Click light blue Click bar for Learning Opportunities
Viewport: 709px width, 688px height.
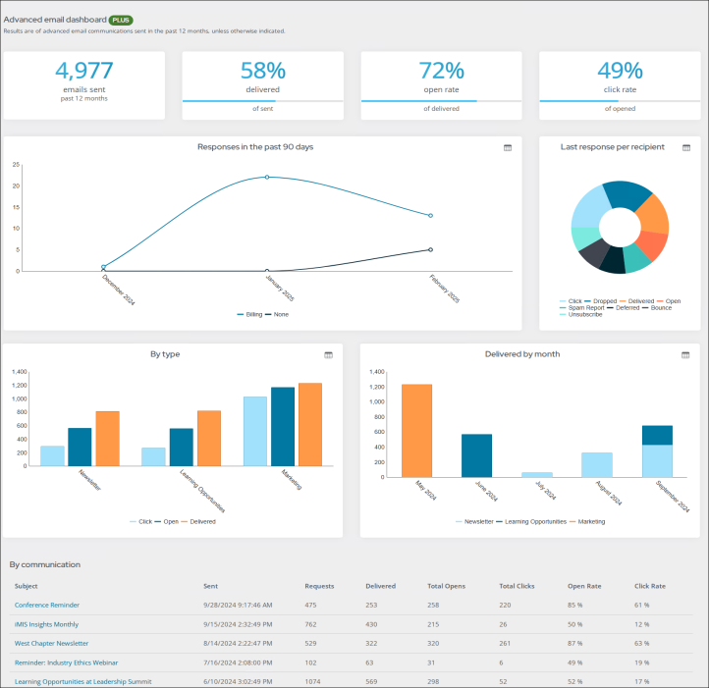pos(153,457)
